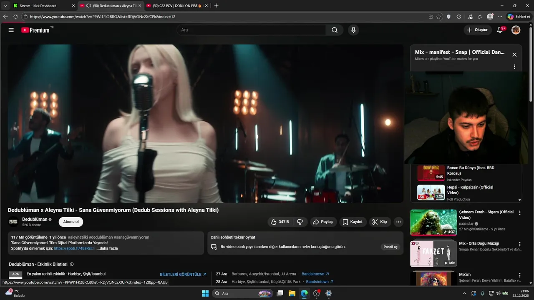Open the Oluştur create button

point(477,30)
